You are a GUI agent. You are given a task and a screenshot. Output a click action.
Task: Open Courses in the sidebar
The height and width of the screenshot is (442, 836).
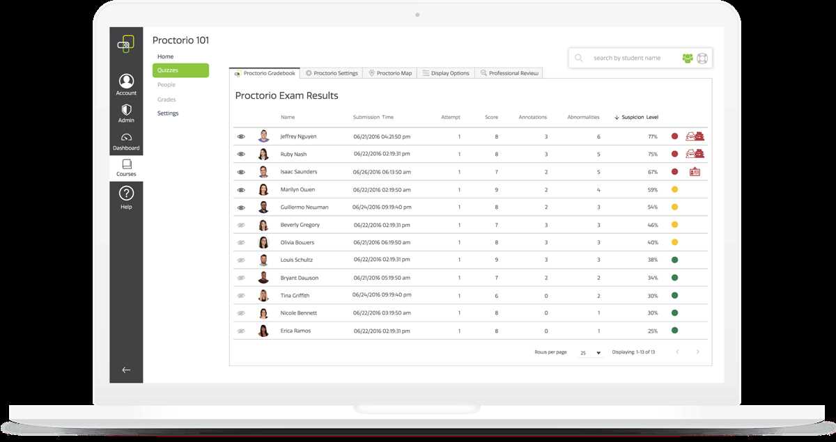coord(126,168)
